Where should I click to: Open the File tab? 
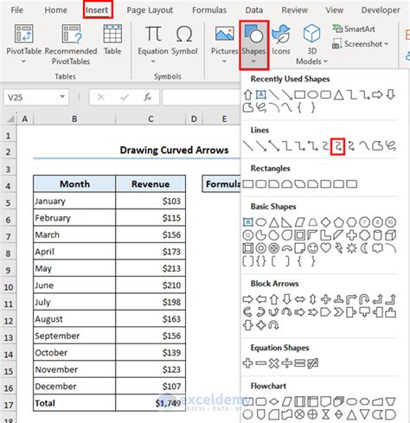16,10
